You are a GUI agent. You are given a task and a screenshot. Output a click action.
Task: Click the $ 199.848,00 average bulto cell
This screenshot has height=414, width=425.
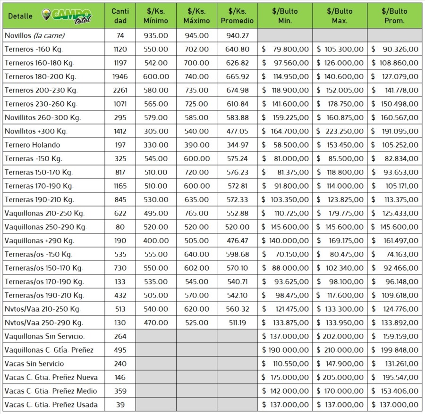pos(394,350)
